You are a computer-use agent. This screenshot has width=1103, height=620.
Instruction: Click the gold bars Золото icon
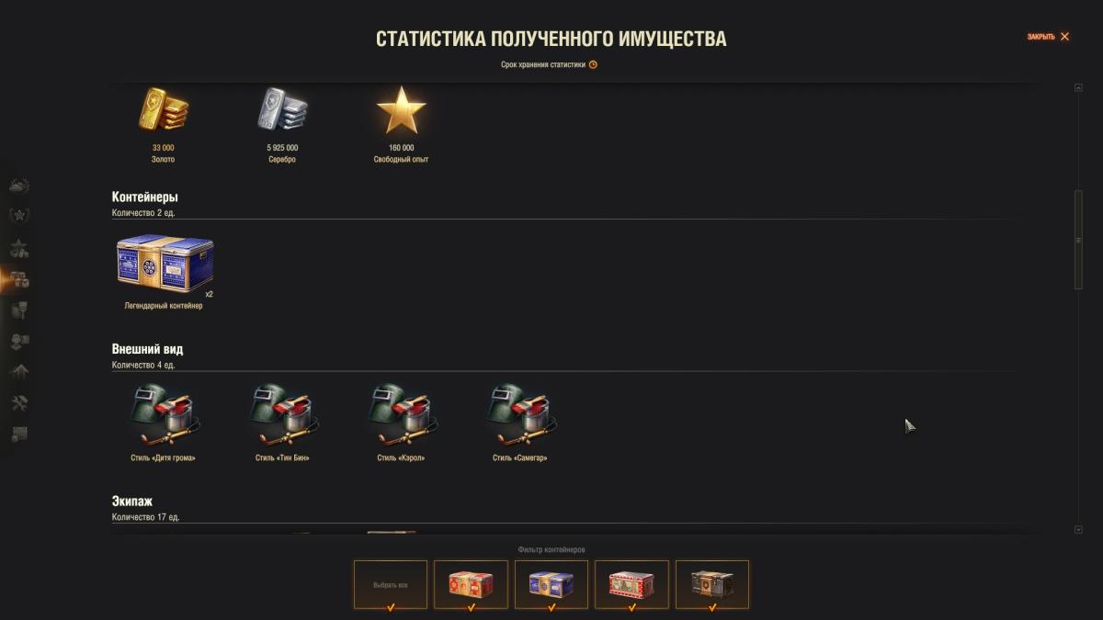point(164,110)
